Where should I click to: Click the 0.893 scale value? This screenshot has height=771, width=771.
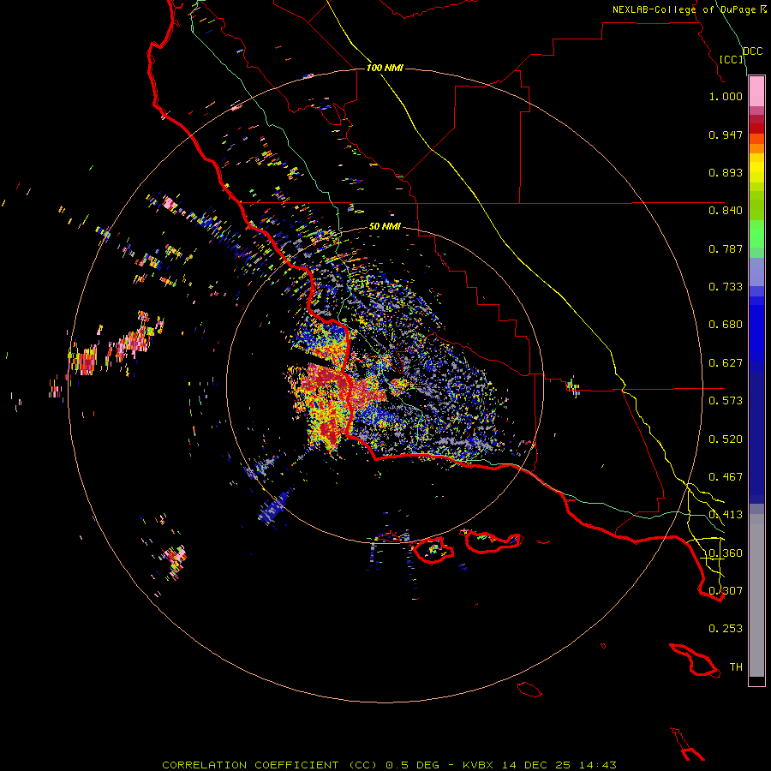[726, 172]
